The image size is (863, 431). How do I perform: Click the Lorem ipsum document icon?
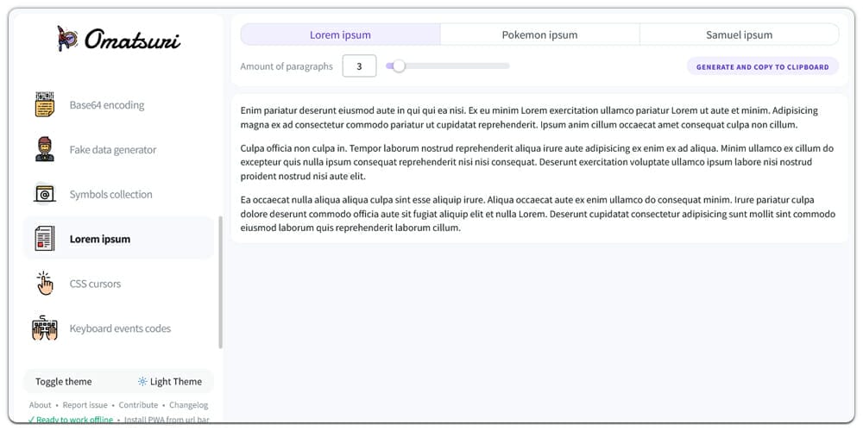[x=45, y=239]
